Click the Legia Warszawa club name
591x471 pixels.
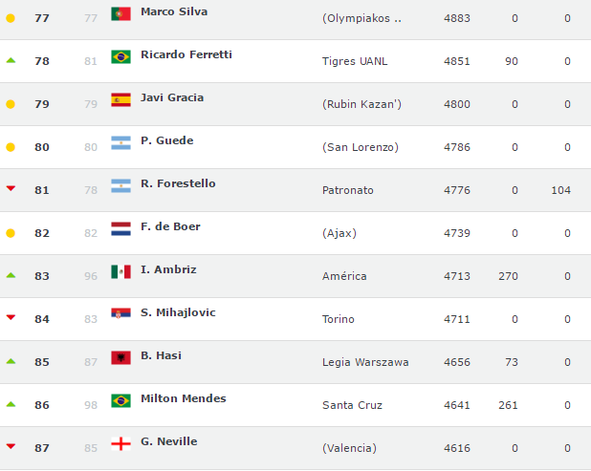point(365,362)
